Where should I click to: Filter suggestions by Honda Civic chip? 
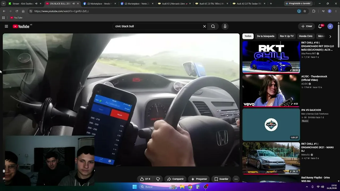tap(306, 36)
